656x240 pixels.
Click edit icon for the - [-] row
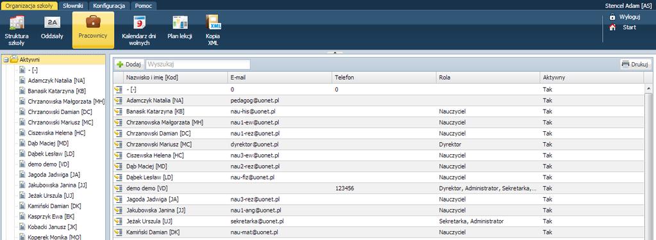[118, 90]
